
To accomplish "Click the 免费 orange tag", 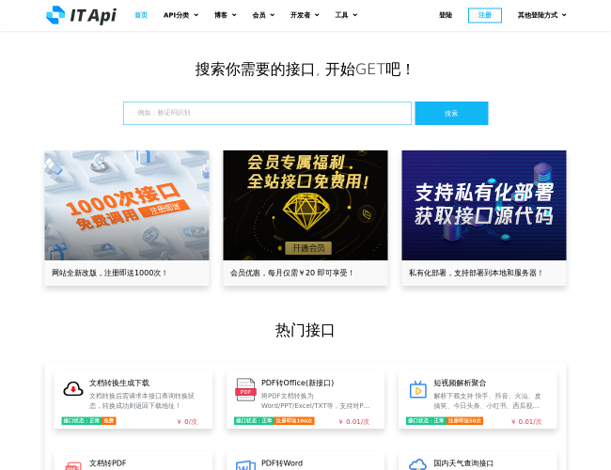I will point(109,421).
